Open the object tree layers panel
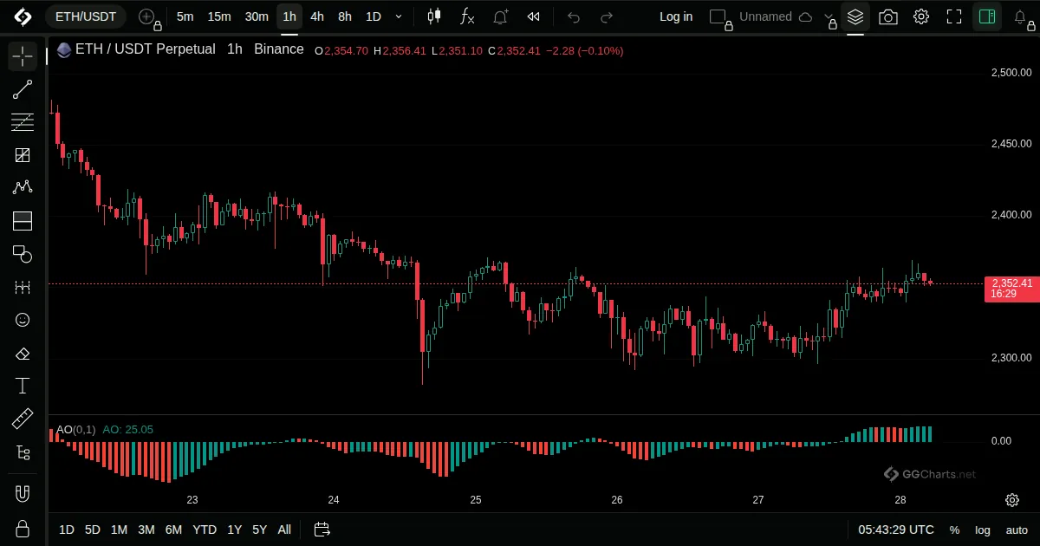1040x546 pixels. point(855,16)
